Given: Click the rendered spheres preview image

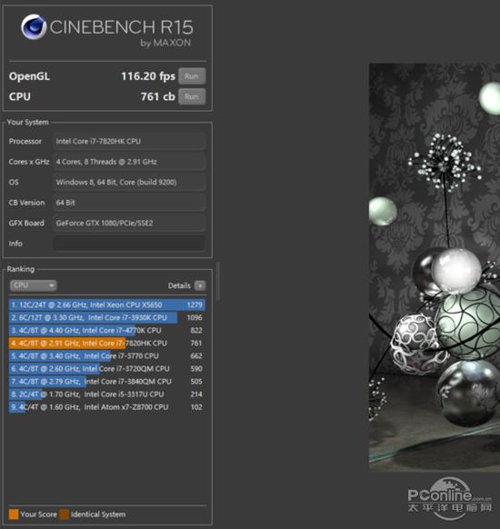Looking at the screenshot, I should 435,267.
